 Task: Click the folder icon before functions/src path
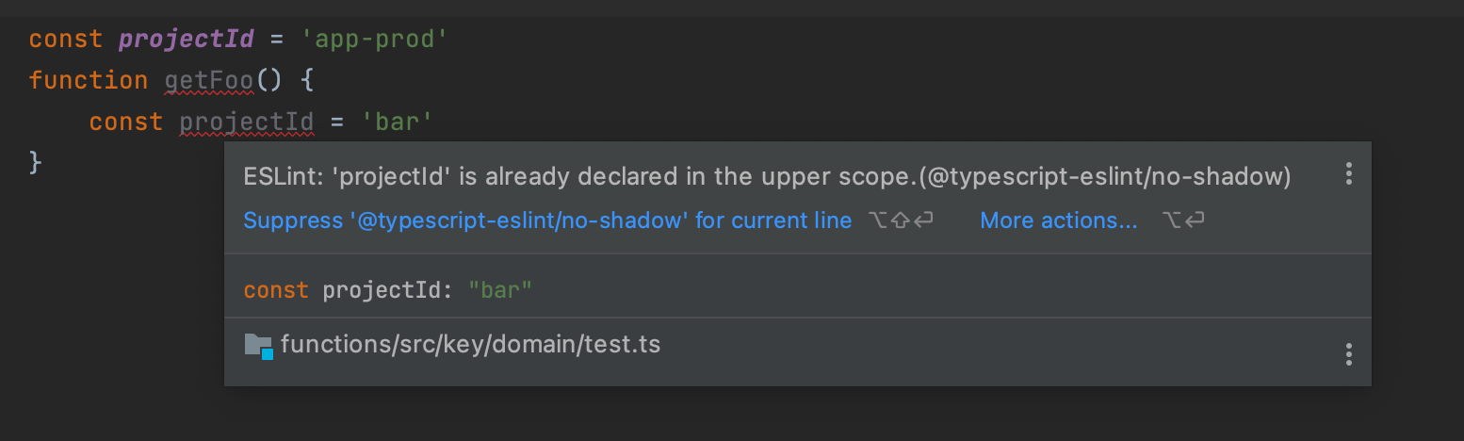258,345
